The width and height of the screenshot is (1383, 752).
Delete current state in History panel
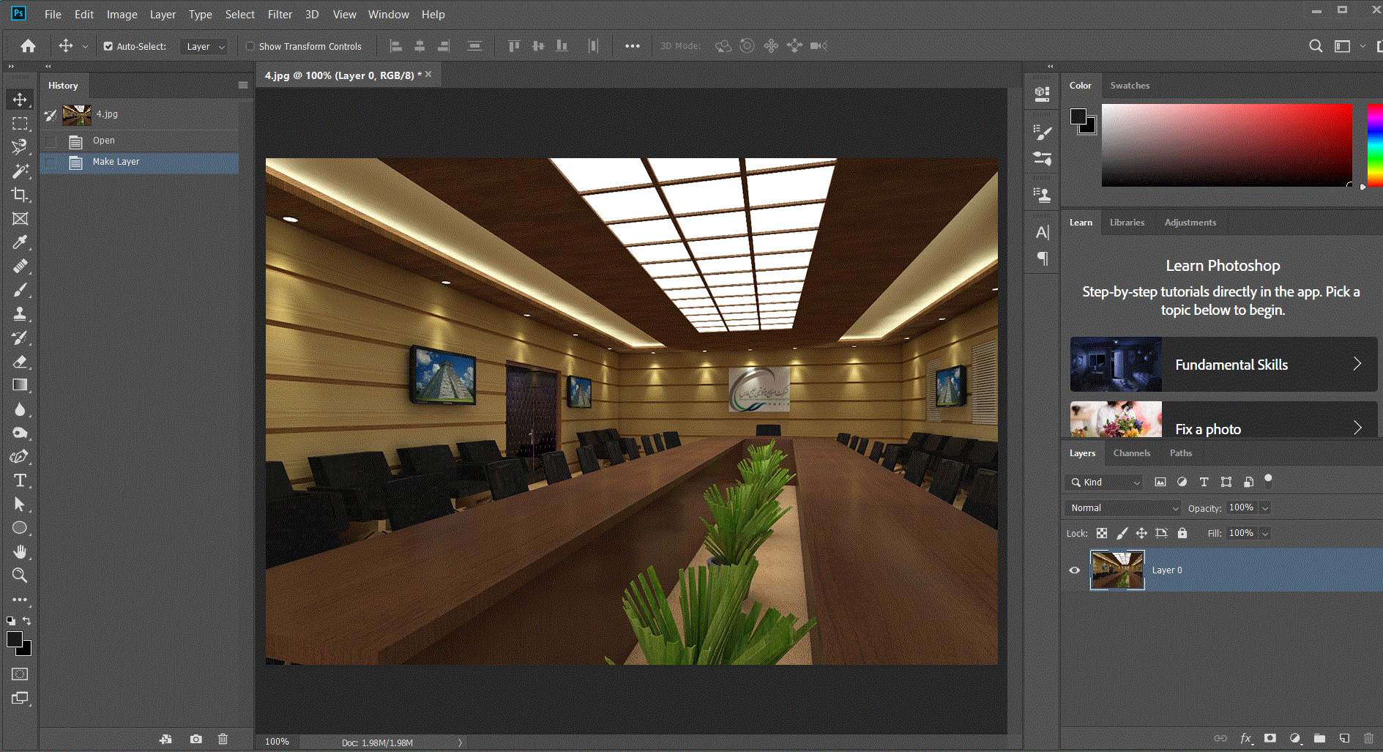point(223,740)
